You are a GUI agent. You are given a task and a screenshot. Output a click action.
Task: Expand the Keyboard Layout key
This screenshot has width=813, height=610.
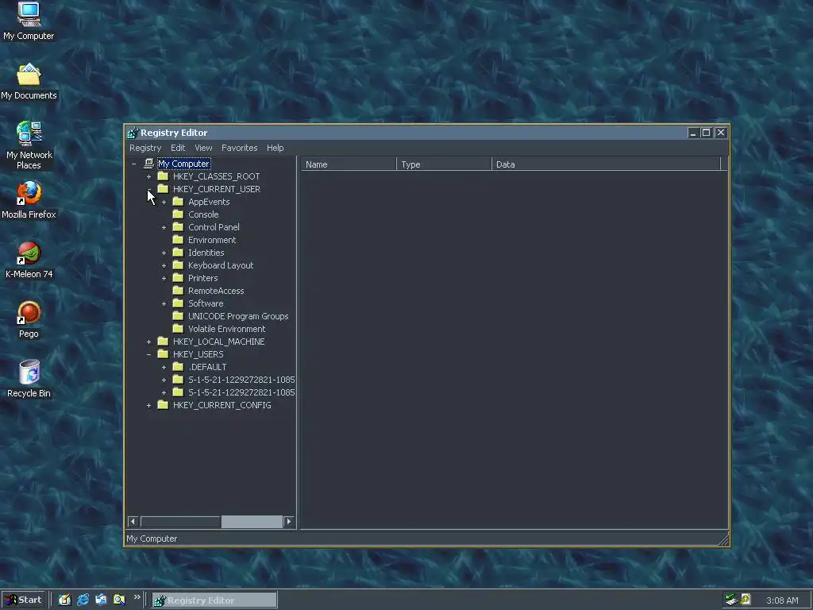pyautogui.click(x=164, y=265)
